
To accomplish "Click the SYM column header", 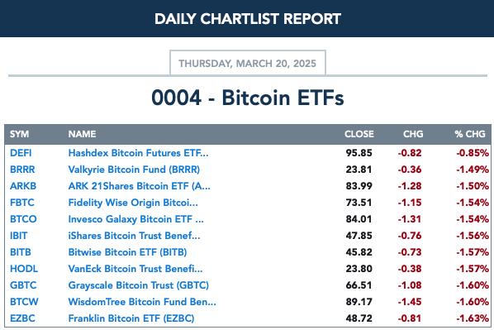I will [19, 134].
